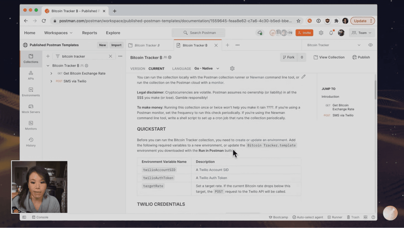The width and height of the screenshot is (404, 228).
Task: Open Mock Servers in sidebar
Action: click(x=31, y=109)
